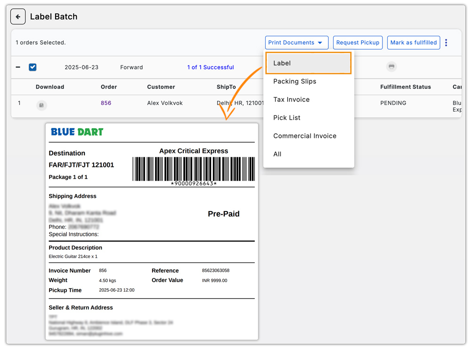Click the Order column header

109,87
